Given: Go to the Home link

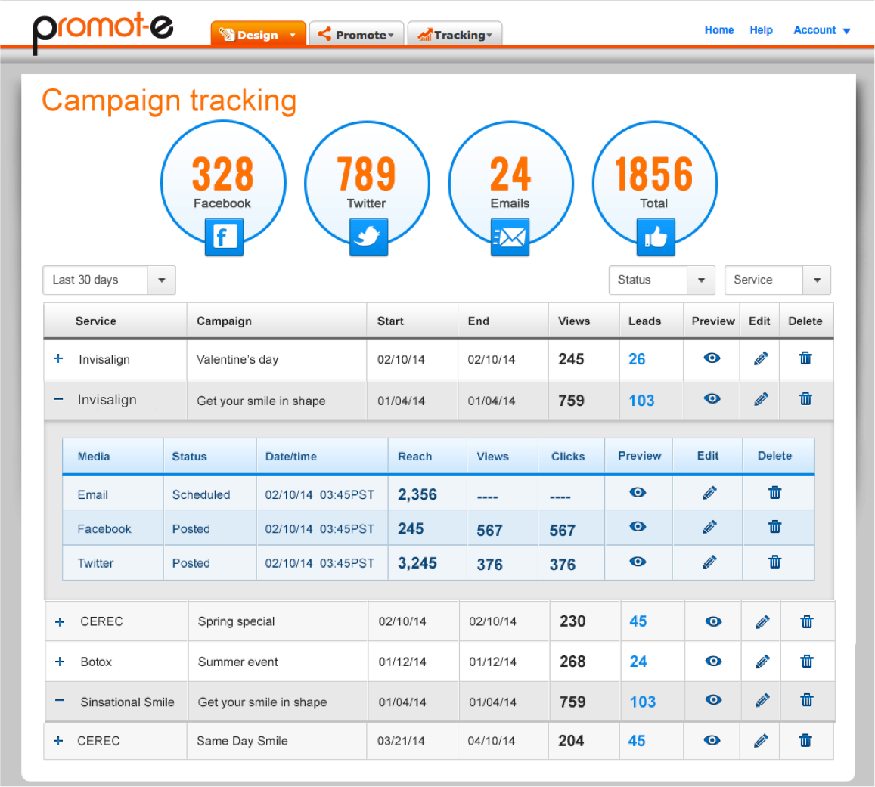Looking at the screenshot, I should [718, 30].
